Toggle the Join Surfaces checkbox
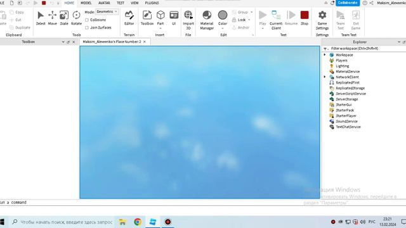 (x=87, y=27)
